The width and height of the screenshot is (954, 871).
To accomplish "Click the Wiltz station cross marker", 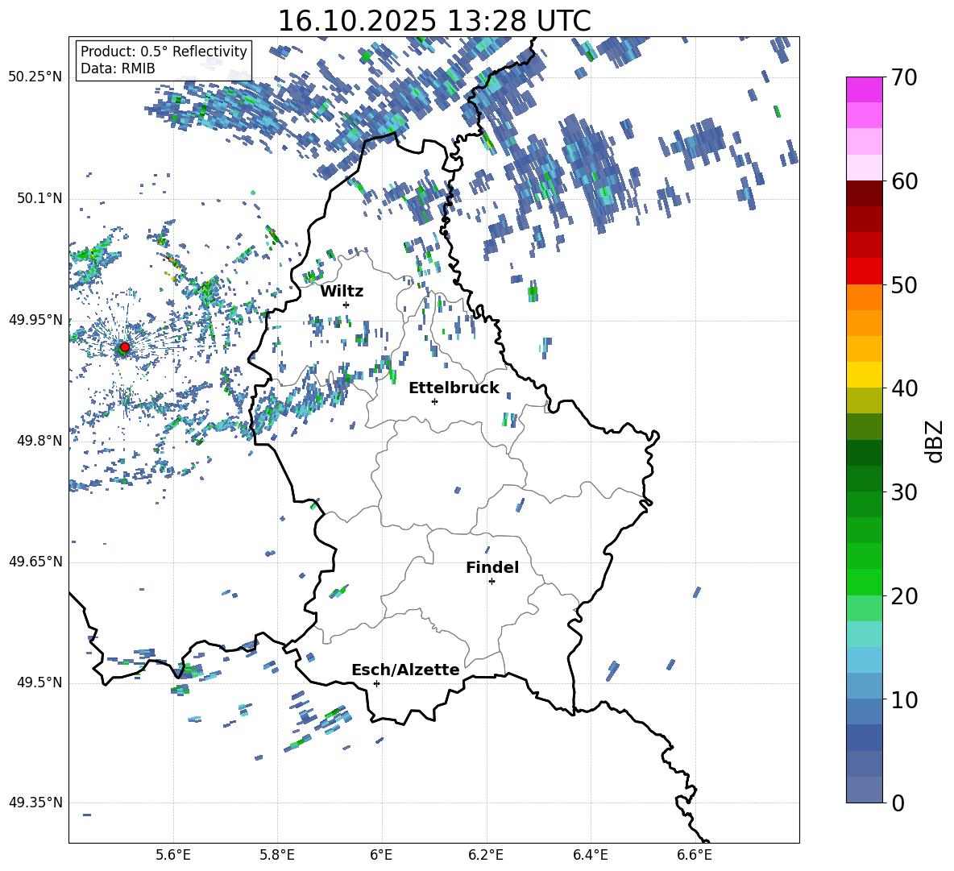I will click(346, 305).
